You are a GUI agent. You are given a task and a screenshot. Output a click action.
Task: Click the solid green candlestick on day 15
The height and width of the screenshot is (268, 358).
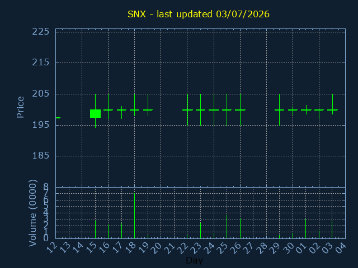[95, 113]
